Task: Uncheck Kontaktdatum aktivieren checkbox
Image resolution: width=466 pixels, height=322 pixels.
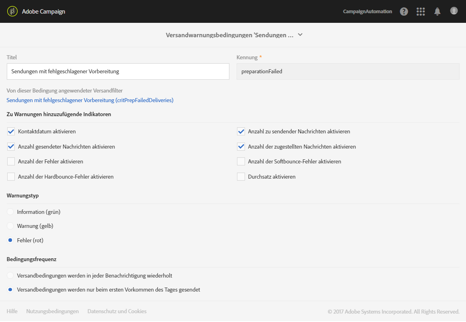Action: [11, 131]
